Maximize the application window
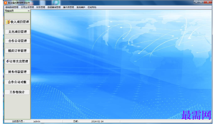The width and height of the screenshot is (217, 125). tap(201, 2)
